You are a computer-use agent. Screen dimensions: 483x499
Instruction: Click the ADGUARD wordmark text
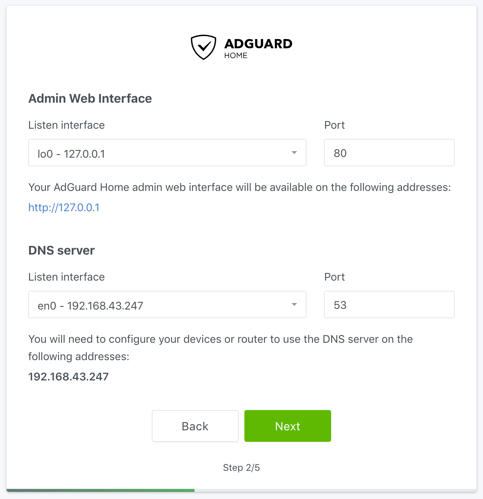point(258,44)
